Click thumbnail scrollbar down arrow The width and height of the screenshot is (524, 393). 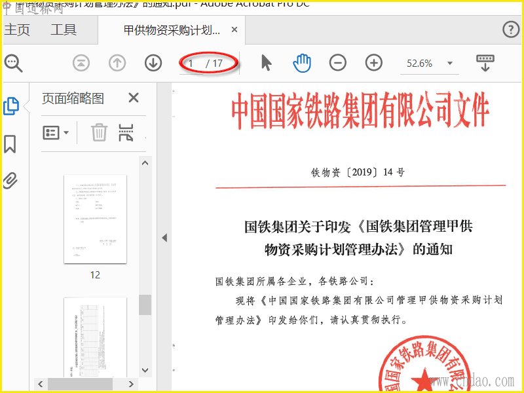point(145,370)
